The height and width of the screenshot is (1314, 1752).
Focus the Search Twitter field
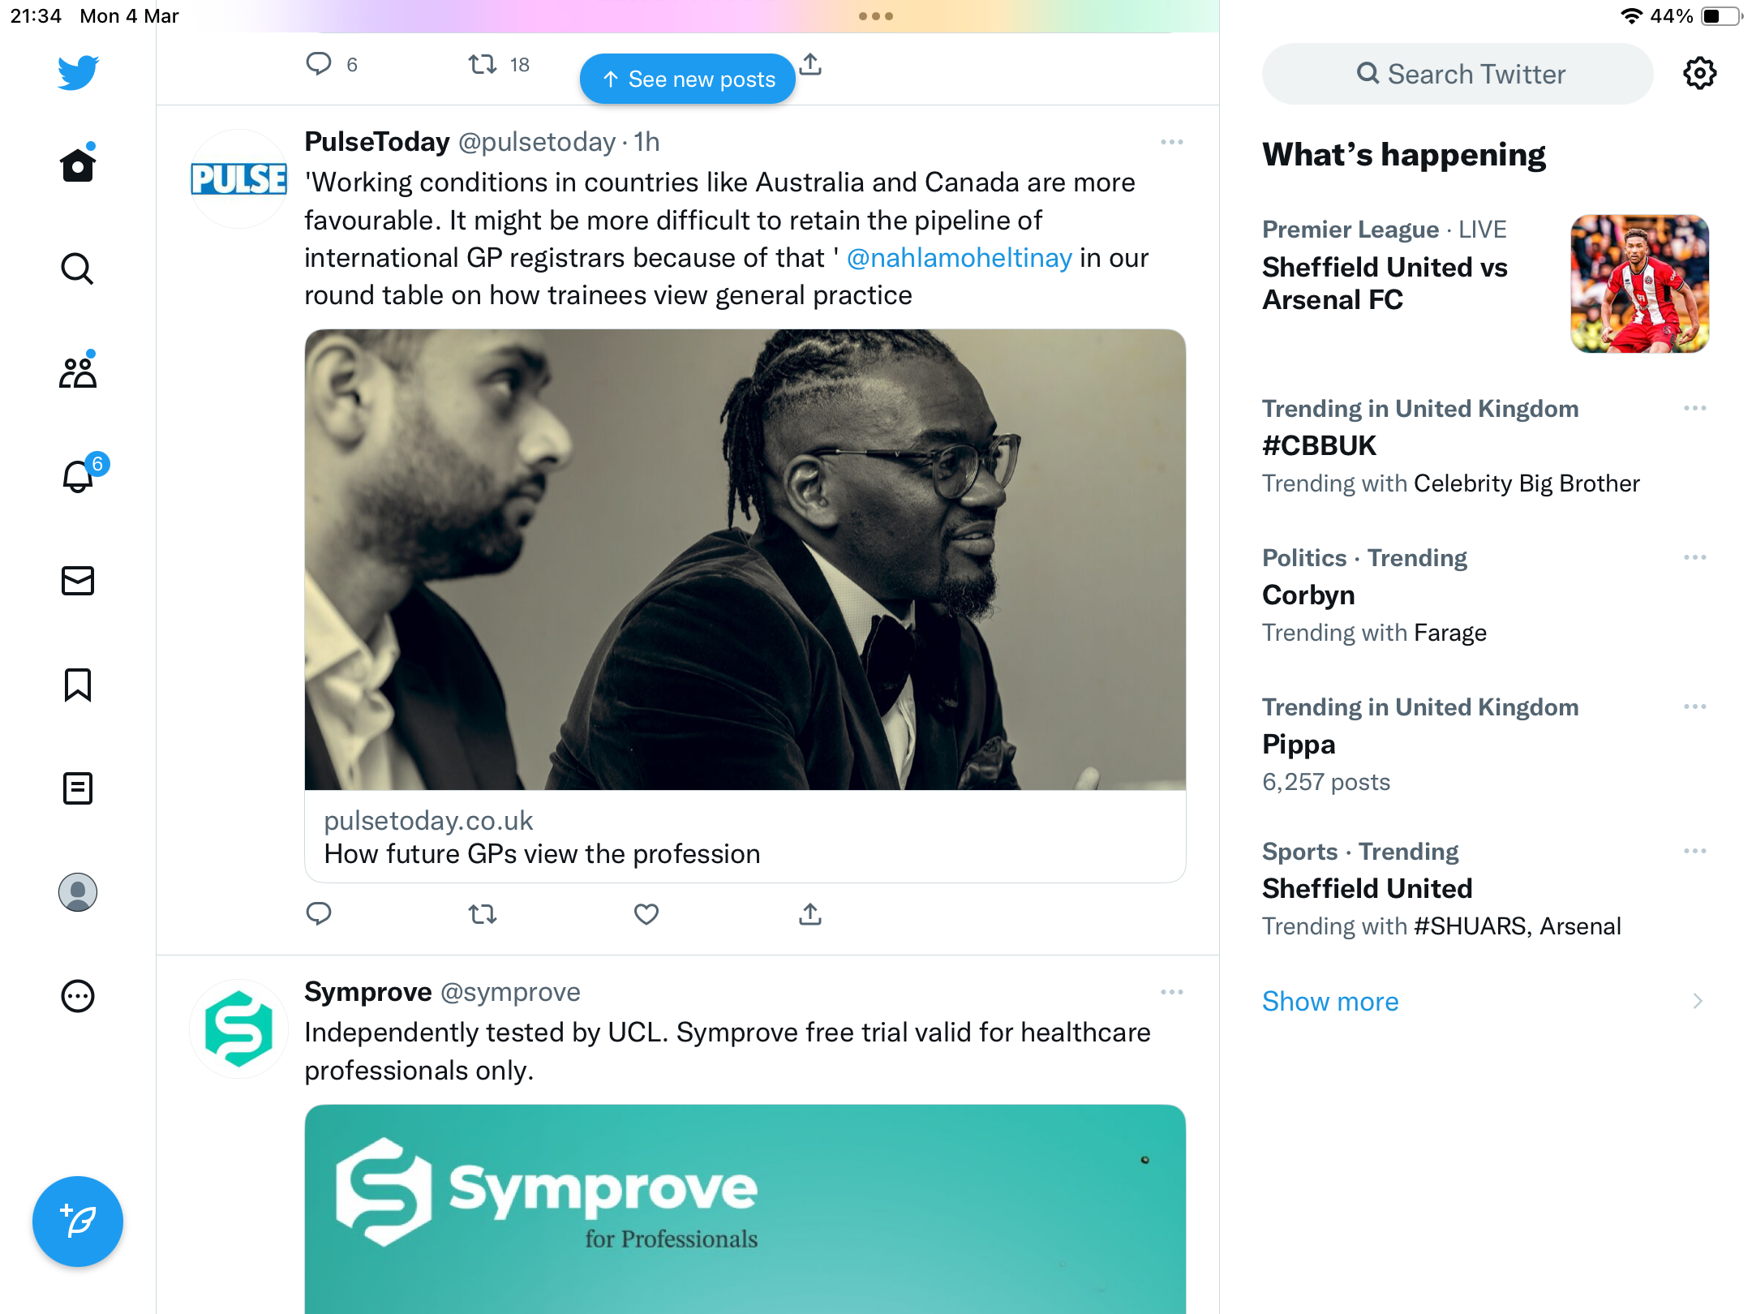(1458, 74)
